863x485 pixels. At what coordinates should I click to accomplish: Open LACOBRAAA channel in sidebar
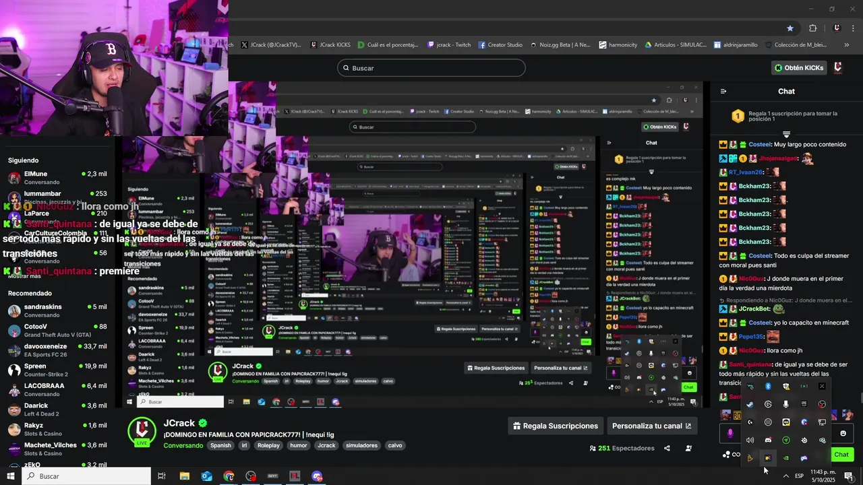(57, 389)
